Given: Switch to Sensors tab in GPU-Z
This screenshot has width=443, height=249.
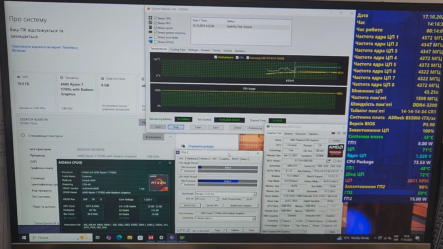Looking at the screenshot, I should (288, 134).
